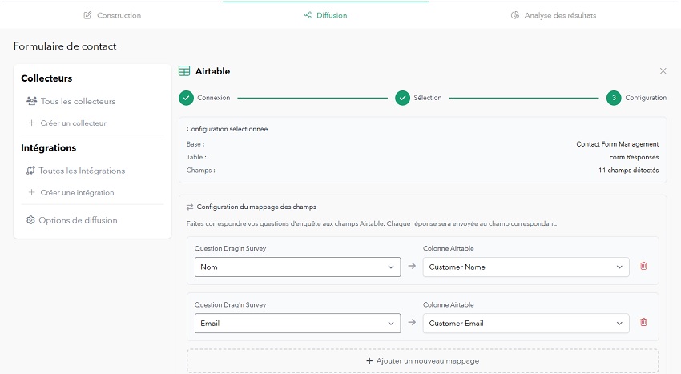Click the Form Responses table value
The width and height of the screenshot is (681, 374).
coord(634,157)
